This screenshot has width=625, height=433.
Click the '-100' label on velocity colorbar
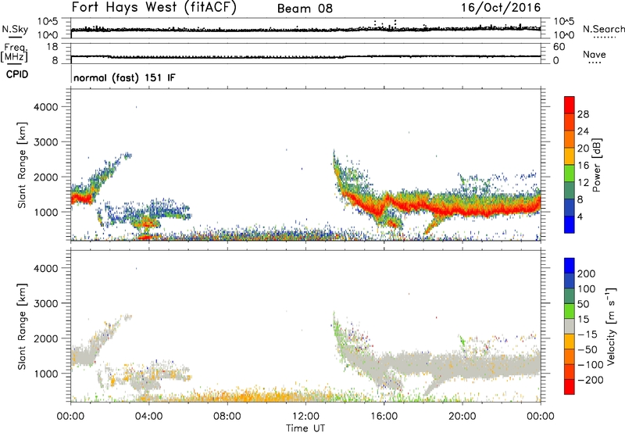click(590, 365)
